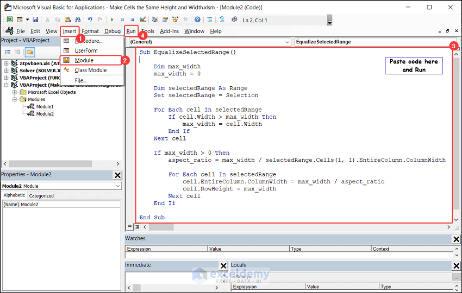The height and width of the screenshot is (293, 462).
Task: Select Module from the Insert menu
Action: (x=84, y=60)
